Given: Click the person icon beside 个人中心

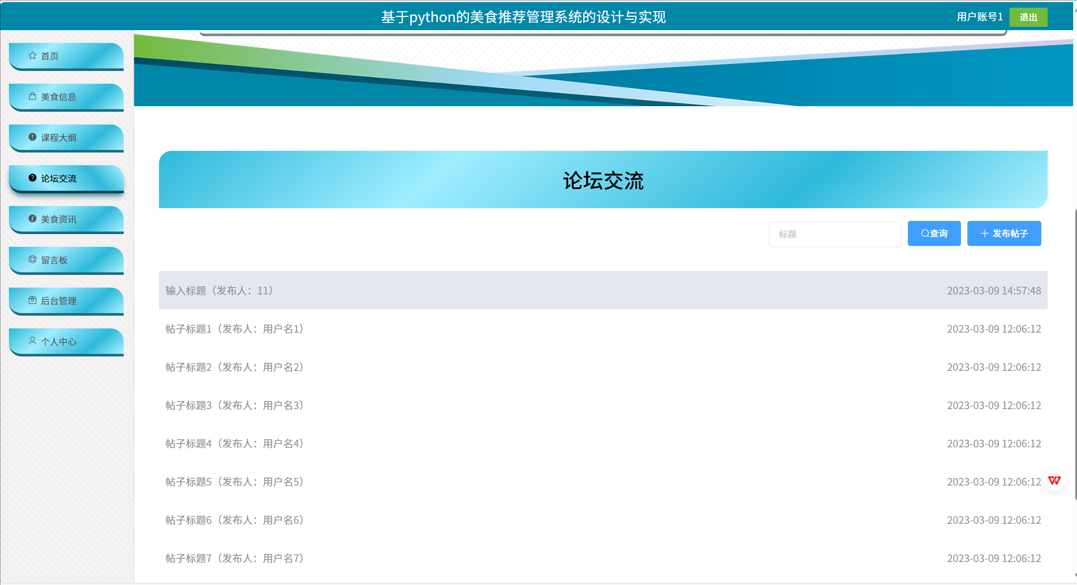Looking at the screenshot, I should (32, 341).
